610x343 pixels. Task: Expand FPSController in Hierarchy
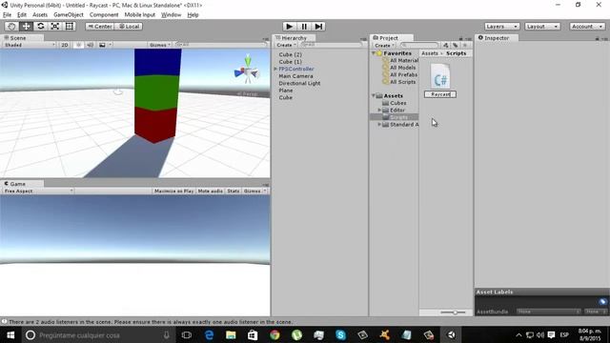(275, 69)
